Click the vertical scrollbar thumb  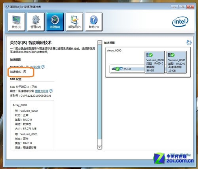click(x=100, y=92)
